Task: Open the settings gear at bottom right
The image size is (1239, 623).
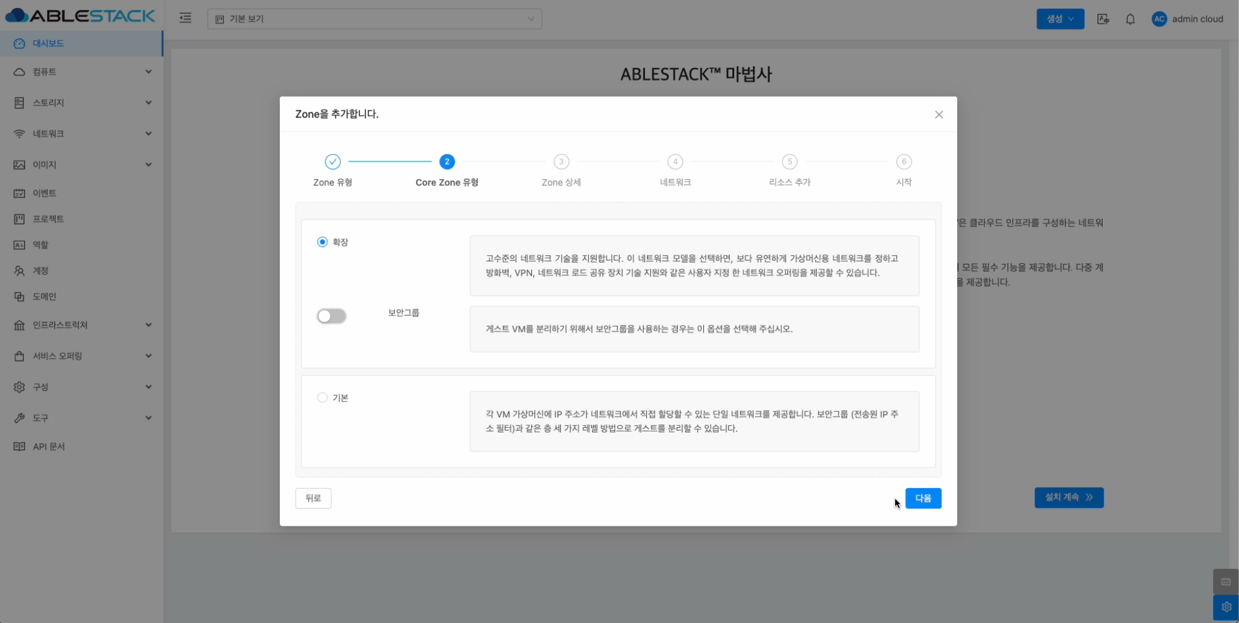Action: coord(1226,607)
